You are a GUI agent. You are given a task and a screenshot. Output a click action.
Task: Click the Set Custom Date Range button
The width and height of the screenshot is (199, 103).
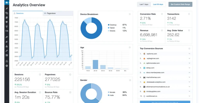coord(180,4)
